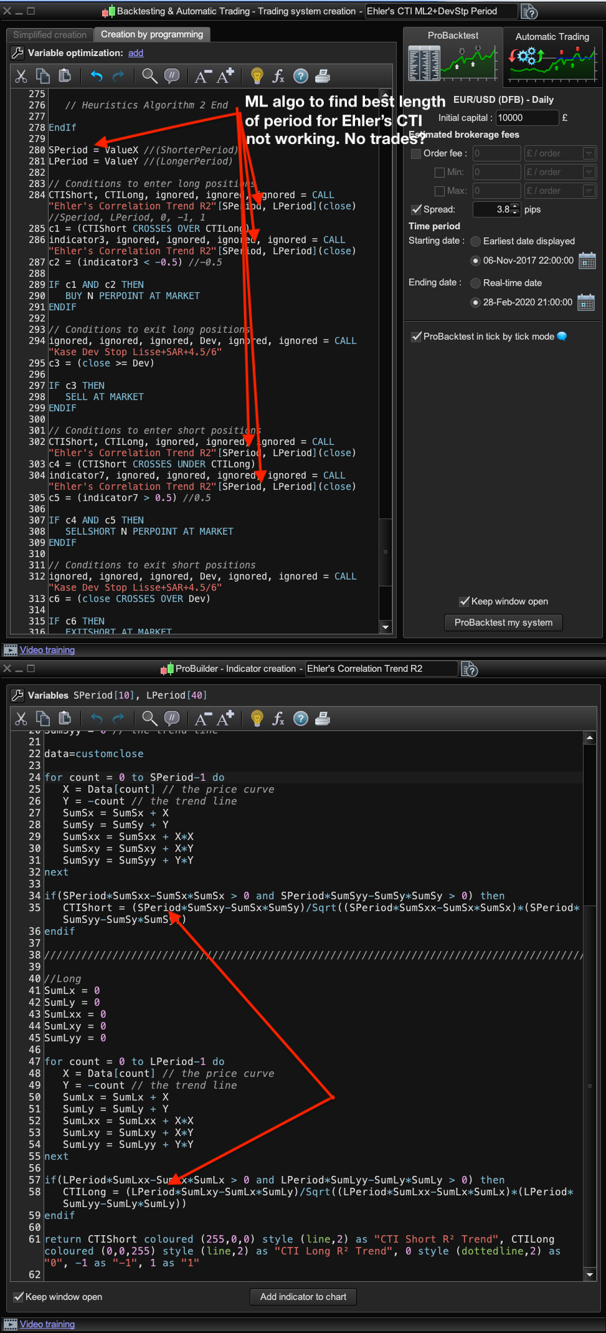Select Earliest date displayed radio button
Viewport: 606px width, 1333px height.
point(475,241)
